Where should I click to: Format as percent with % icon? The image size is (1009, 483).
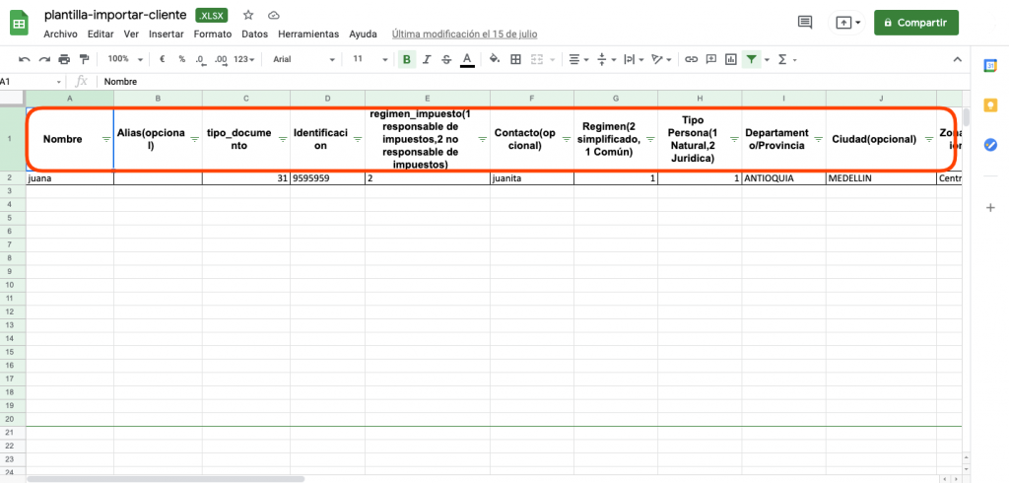(182, 59)
